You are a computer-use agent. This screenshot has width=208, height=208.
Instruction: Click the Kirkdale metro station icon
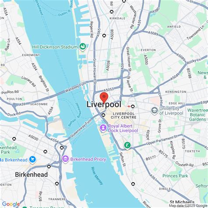pos(111,11)
